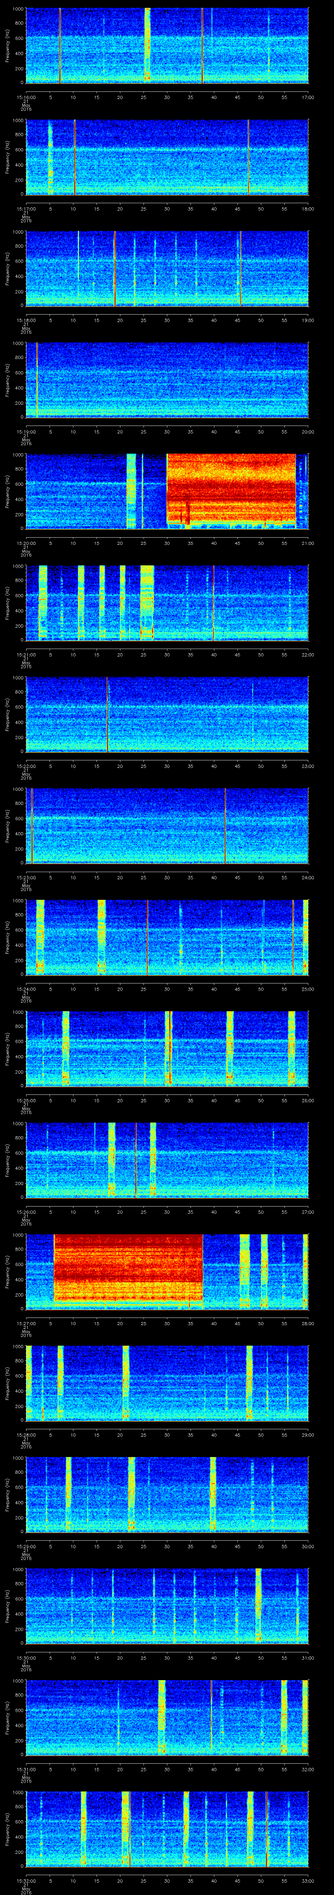This screenshot has height=1895, width=334.
Task: Open the spectrogram panel starting at 15:21:00
Action: click(x=167, y=603)
